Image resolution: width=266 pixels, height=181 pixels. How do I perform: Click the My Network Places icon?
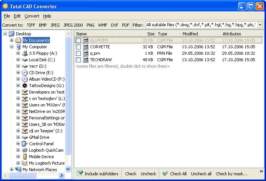tap(18, 169)
